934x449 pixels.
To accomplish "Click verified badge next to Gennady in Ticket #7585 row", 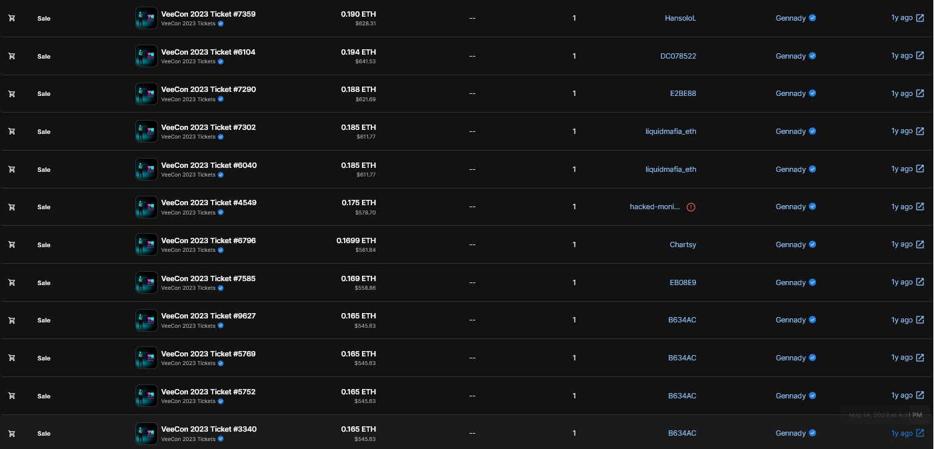I will (x=813, y=282).
